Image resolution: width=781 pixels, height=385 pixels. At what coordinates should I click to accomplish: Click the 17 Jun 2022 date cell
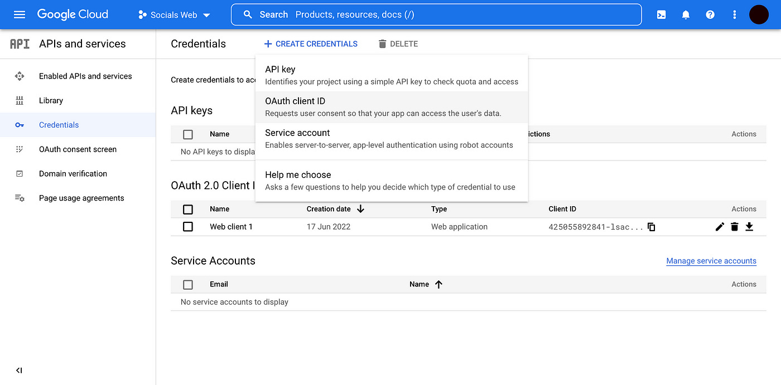tap(329, 227)
